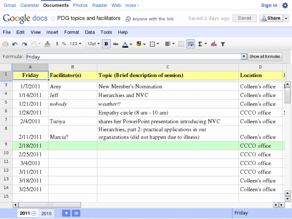Open the Share button dropdown arrow

click(x=286, y=18)
